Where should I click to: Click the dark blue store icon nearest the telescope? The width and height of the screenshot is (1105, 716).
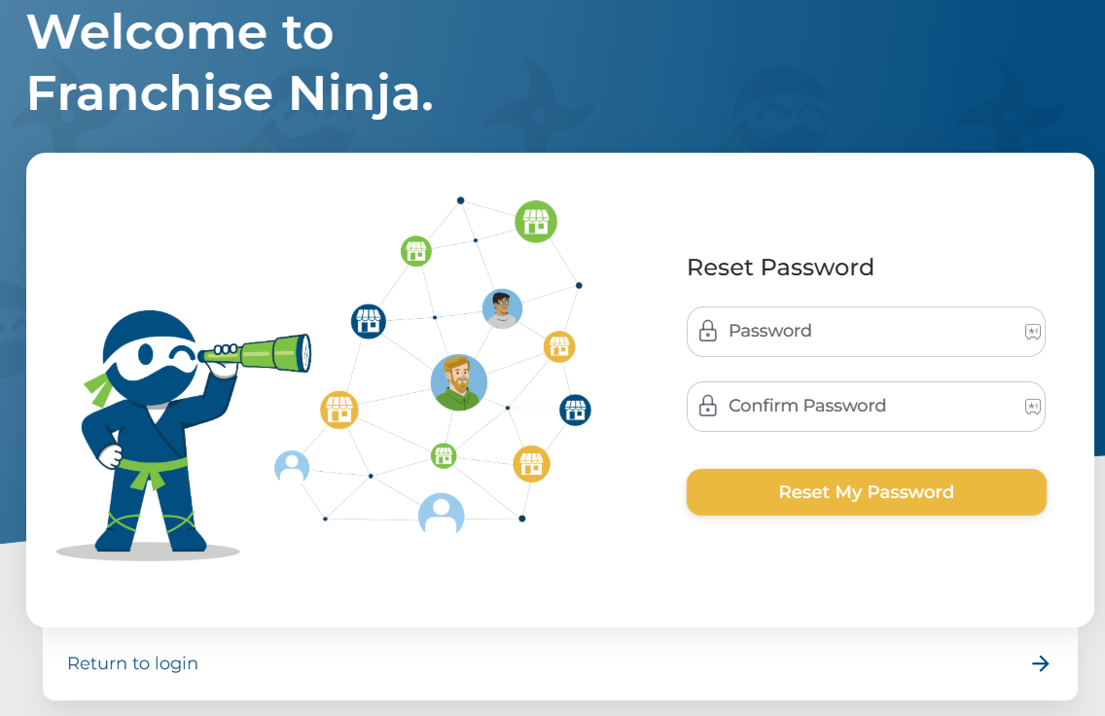click(369, 320)
